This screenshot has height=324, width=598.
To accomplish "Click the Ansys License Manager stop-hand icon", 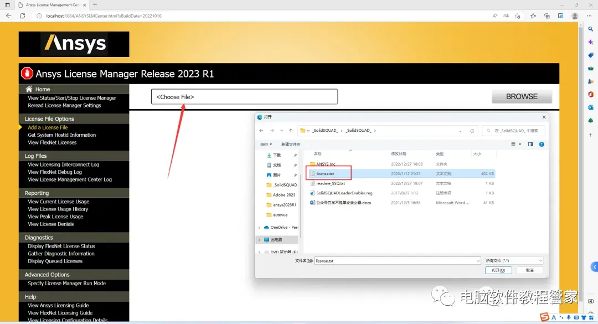I will (x=27, y=73).
